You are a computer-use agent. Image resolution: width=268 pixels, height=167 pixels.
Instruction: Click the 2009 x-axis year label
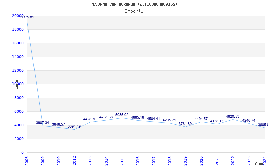pos(43,161)
